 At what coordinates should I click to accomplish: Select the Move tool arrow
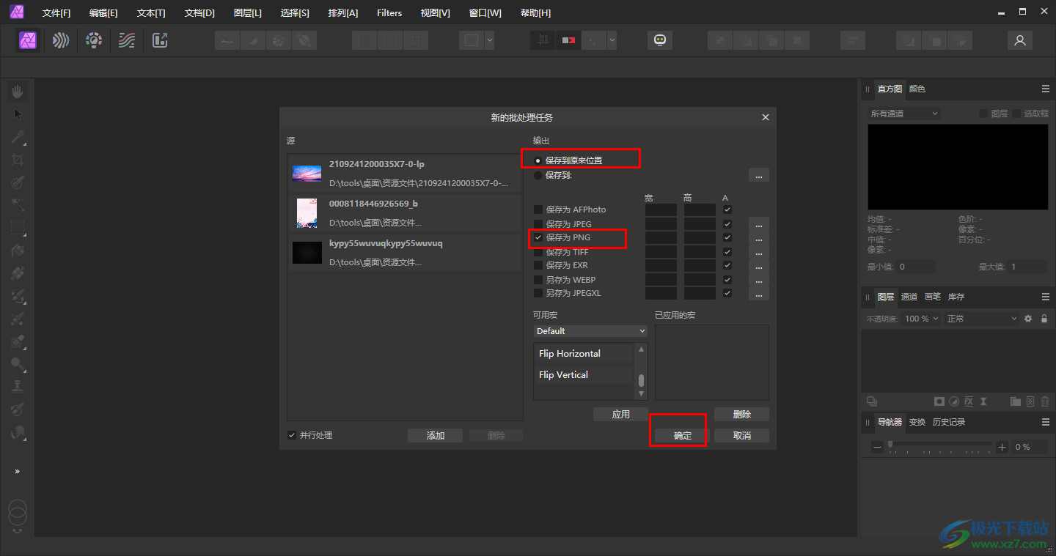pos(18,114)
